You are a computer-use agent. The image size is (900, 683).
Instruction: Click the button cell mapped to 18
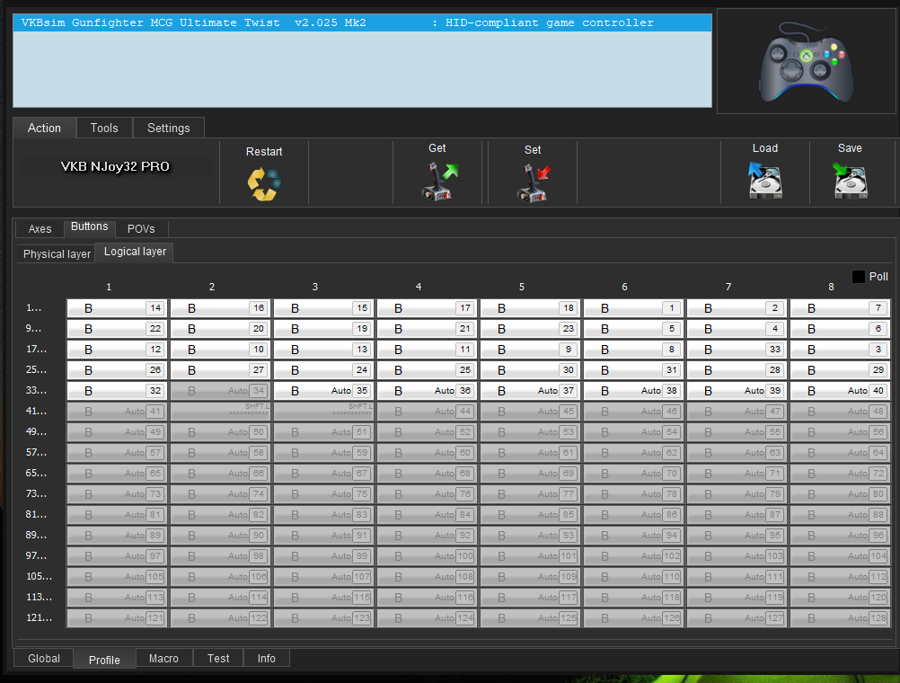[530, 308]
